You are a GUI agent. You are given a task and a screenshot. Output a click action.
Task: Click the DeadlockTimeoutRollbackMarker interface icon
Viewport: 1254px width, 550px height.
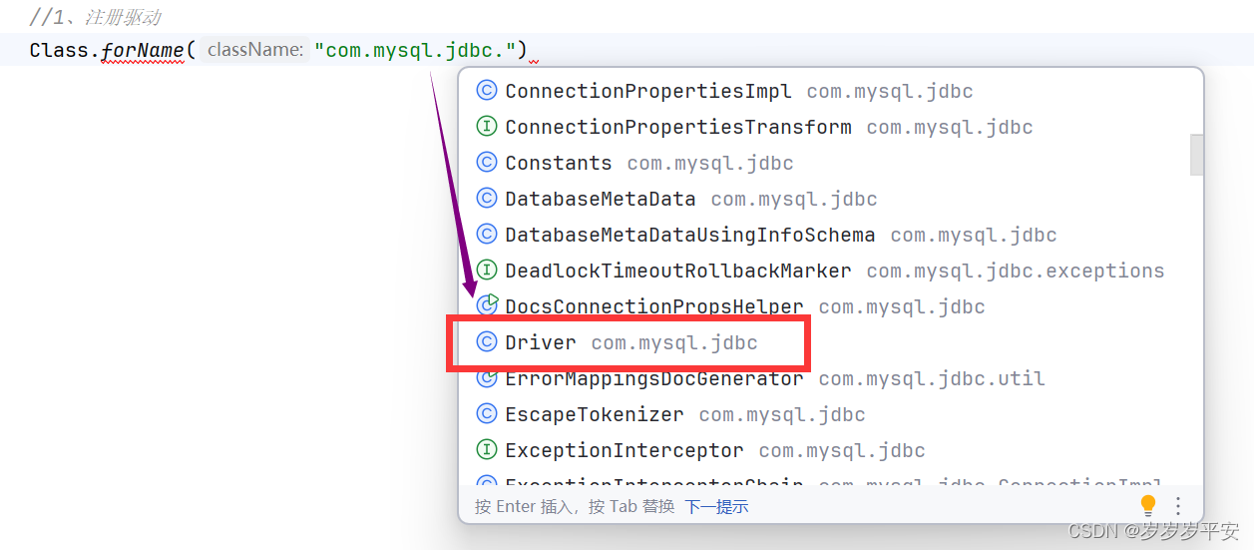(487, 271)
